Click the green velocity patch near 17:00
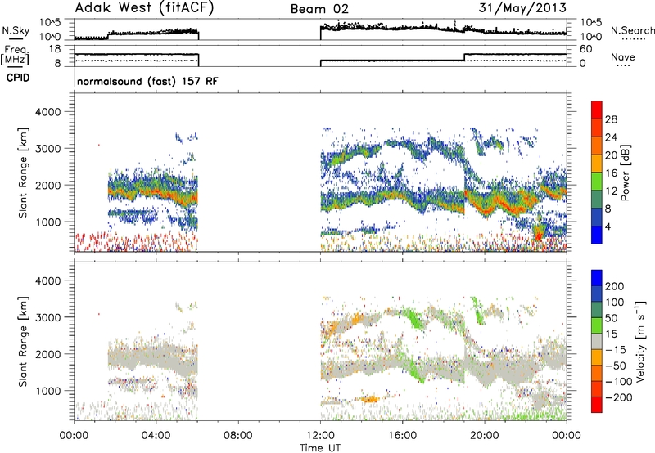The width and height of the screenshot is (655, 453). [x=415, y=319]
